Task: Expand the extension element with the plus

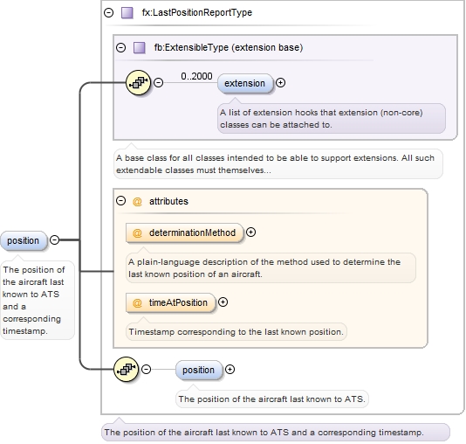Action: coord(280,82)
